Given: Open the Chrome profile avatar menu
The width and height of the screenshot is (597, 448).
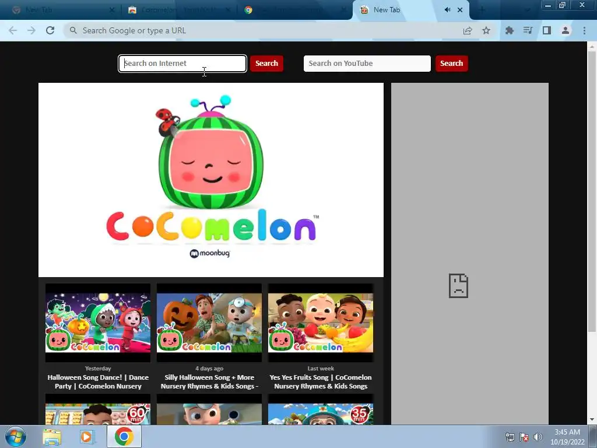Looking at the screenshot, I should tap(566, 30).
